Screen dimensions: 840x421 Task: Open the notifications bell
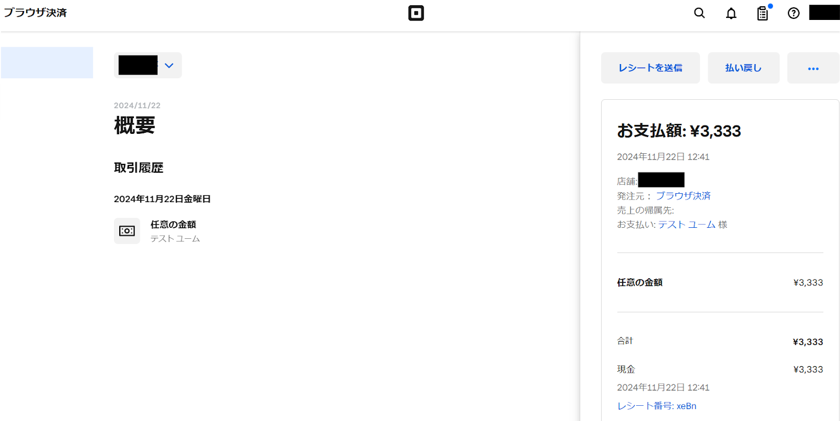pyautogui.click(x=731, y=14)
